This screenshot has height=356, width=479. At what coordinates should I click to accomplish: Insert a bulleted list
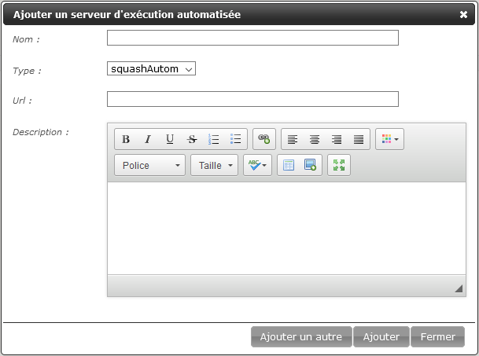[235, 139]
